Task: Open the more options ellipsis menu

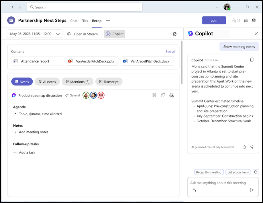Action: [218, 7]
